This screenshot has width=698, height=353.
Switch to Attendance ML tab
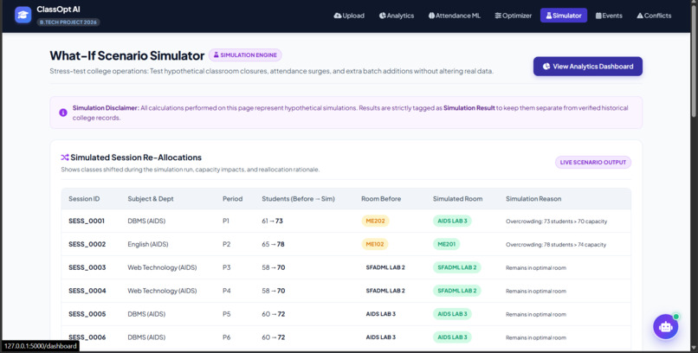coord(455,16)
